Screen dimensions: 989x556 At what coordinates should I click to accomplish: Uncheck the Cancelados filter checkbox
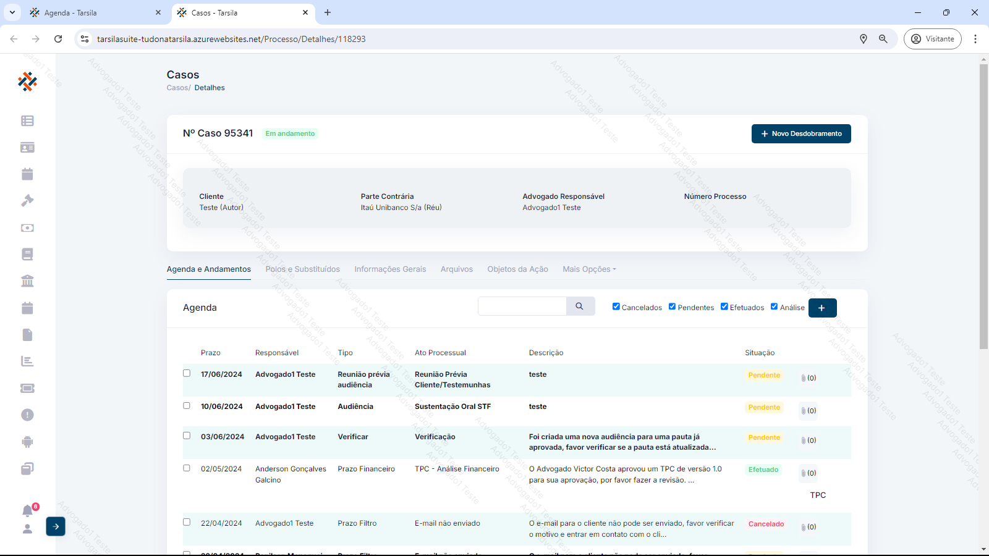coord(616,306)
